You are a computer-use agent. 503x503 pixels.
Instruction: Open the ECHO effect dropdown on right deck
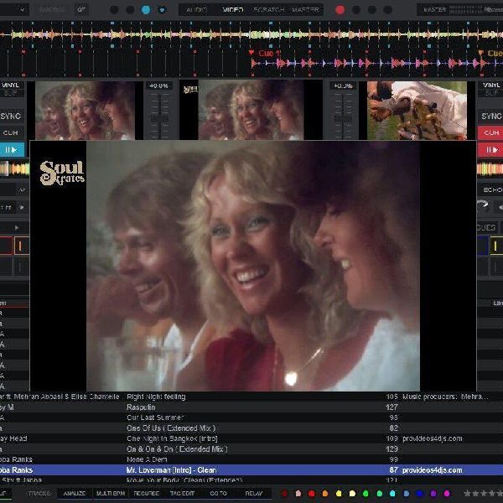[x=491, y=190]
